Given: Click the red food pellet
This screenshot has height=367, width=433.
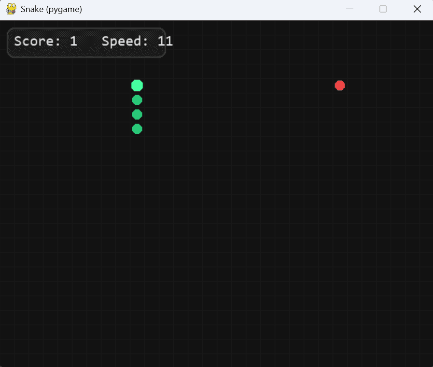Looking at the screenshot, I should [x=340, y=85].
